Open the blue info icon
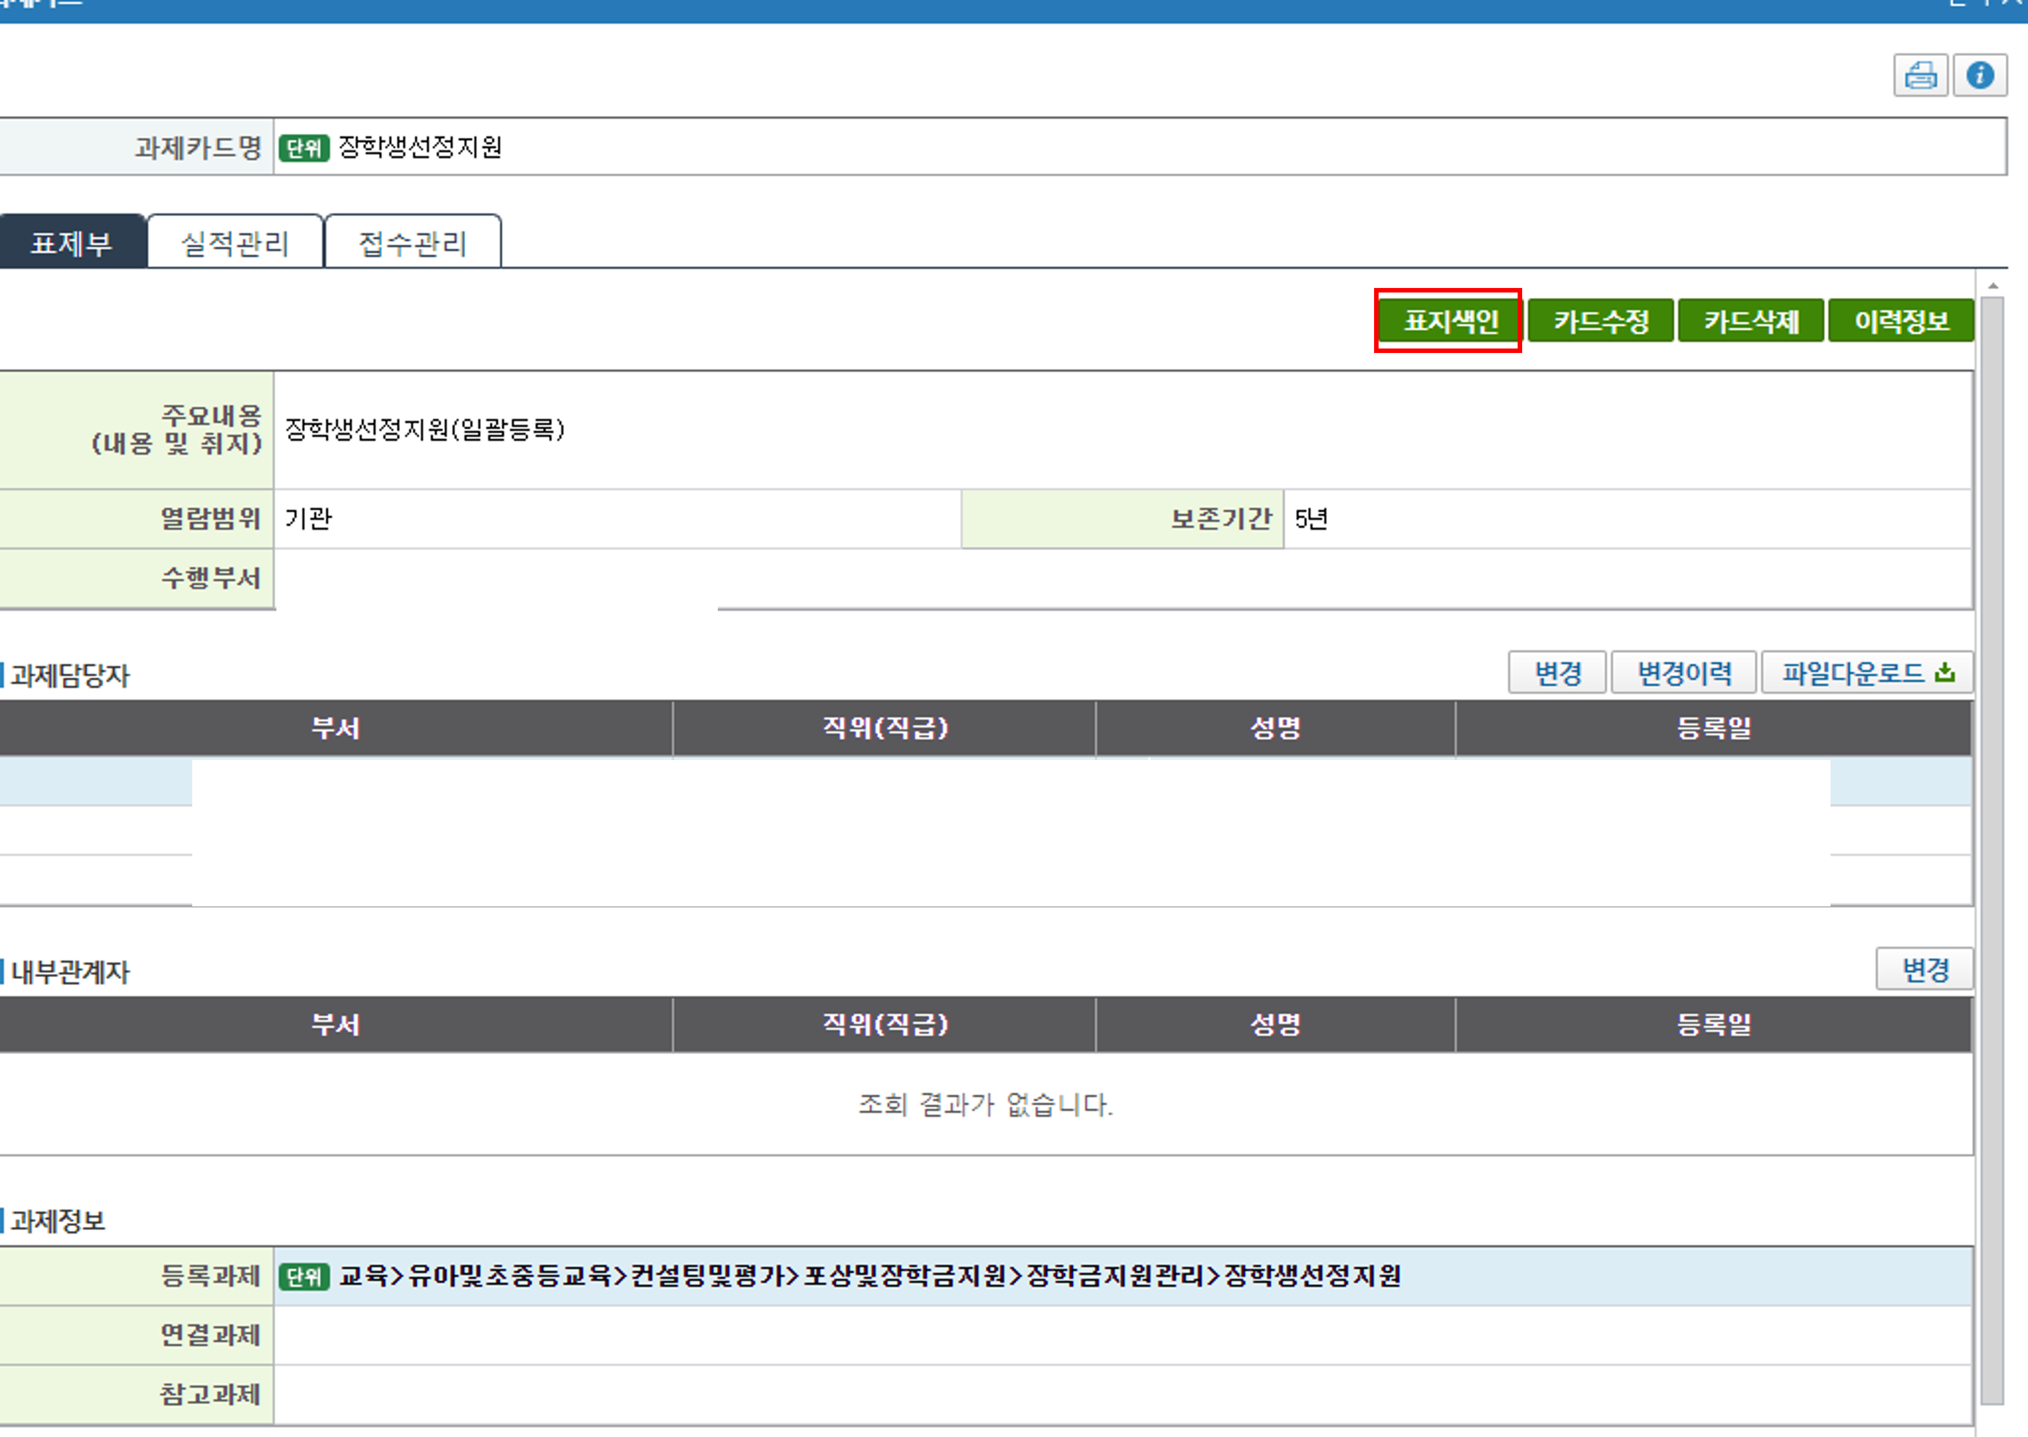The image size is (2028, 1437). [x=1979, y=76]
